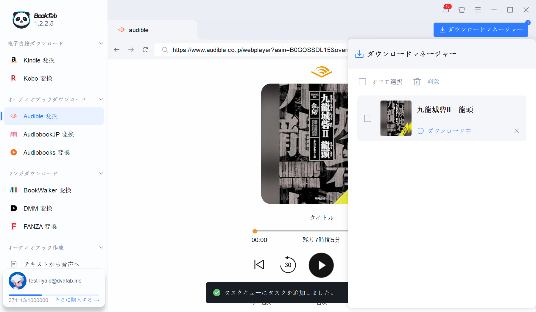Enable the すべて選択 select-all checkbox

click(362, 81)
